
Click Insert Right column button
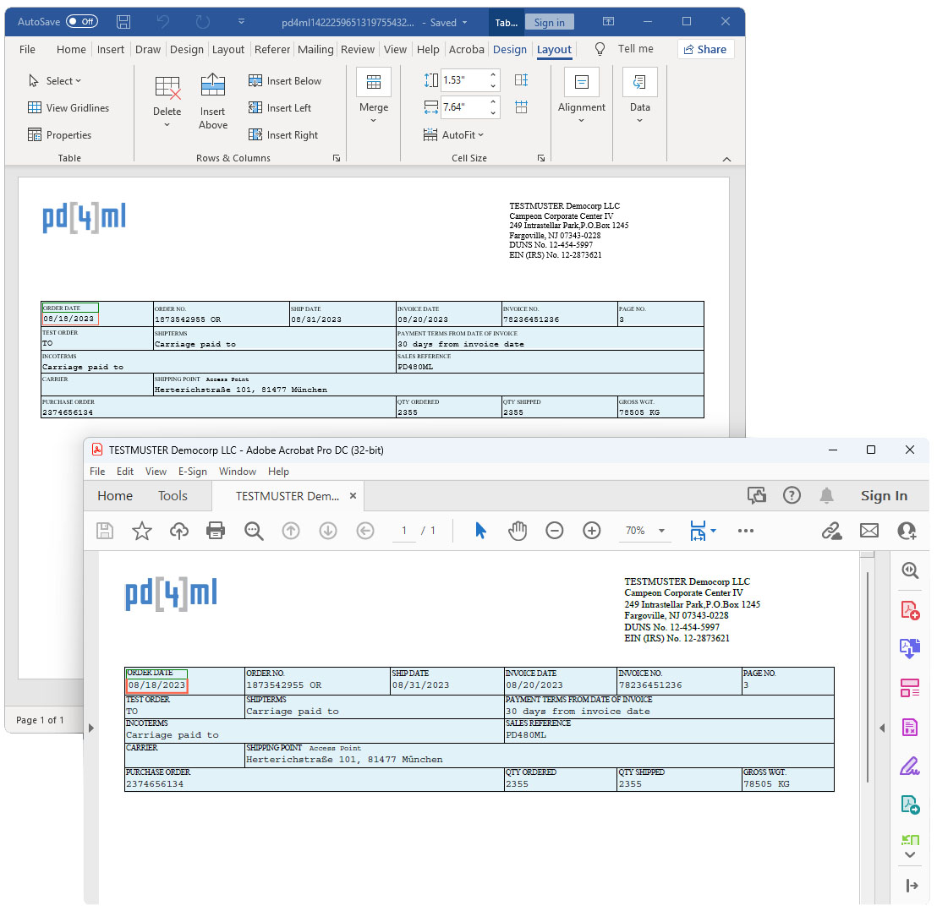pyautogui.click(x=283, y=135)
